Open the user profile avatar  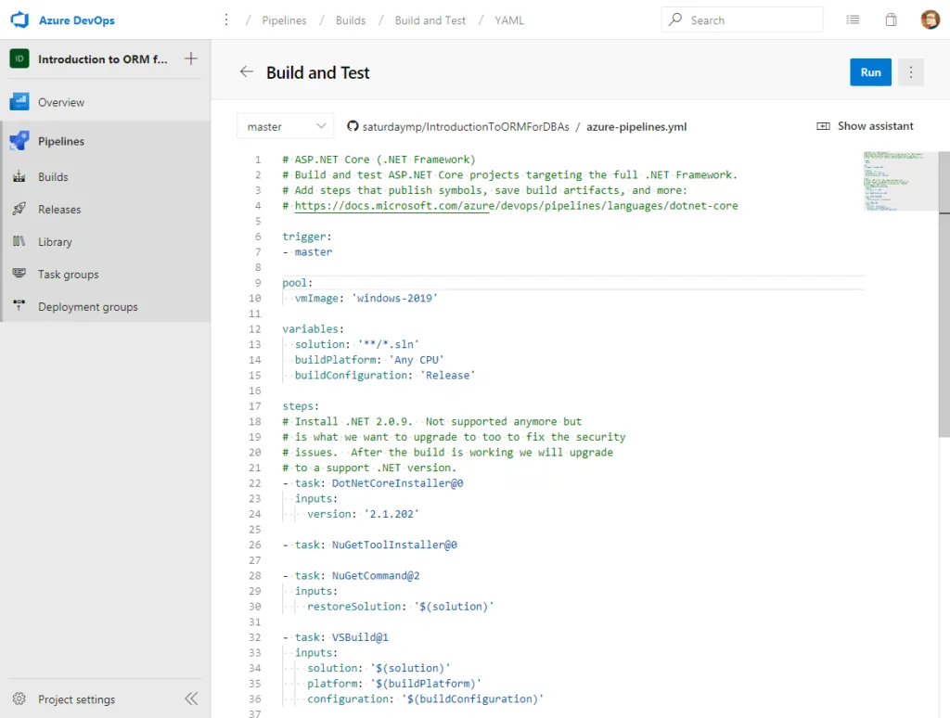pos(930,20)
